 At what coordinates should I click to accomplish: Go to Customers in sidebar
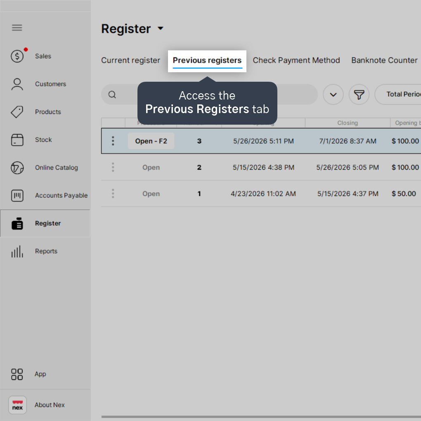pos(50,84)
